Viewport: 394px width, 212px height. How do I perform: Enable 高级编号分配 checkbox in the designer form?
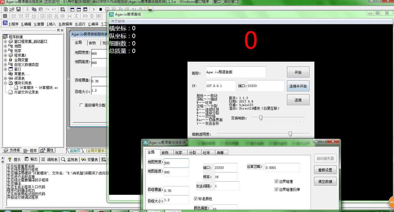(x=81, y=105)
